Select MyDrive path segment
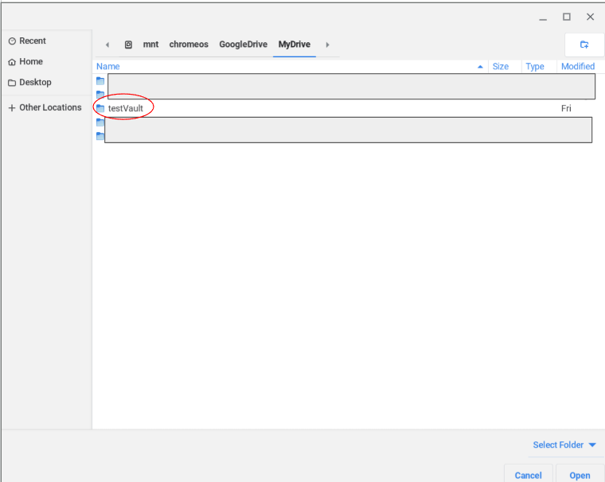 295,45
